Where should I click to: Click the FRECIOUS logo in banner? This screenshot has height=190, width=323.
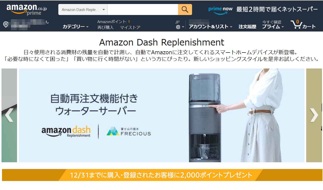[129, 131]
